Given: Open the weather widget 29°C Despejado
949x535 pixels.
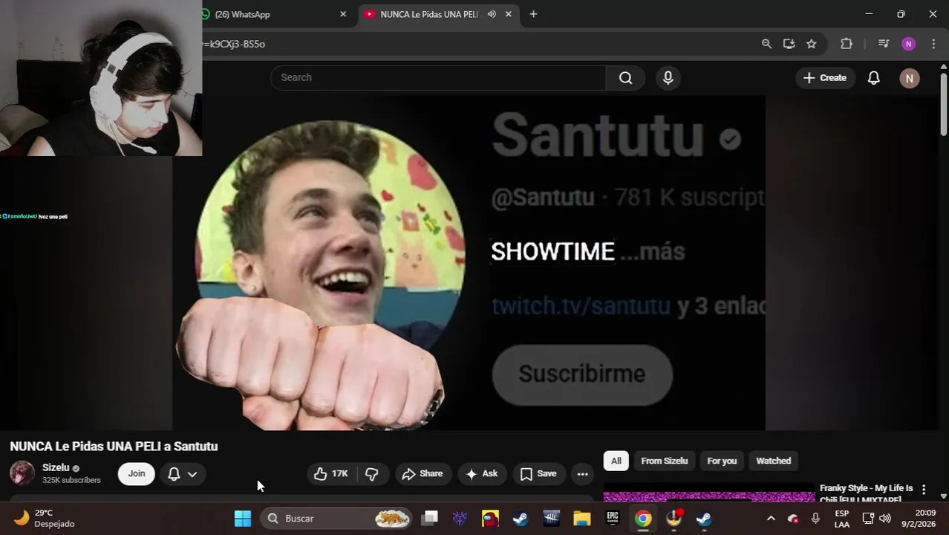Looking at the screenshot, I should click(x=45, y=519).
